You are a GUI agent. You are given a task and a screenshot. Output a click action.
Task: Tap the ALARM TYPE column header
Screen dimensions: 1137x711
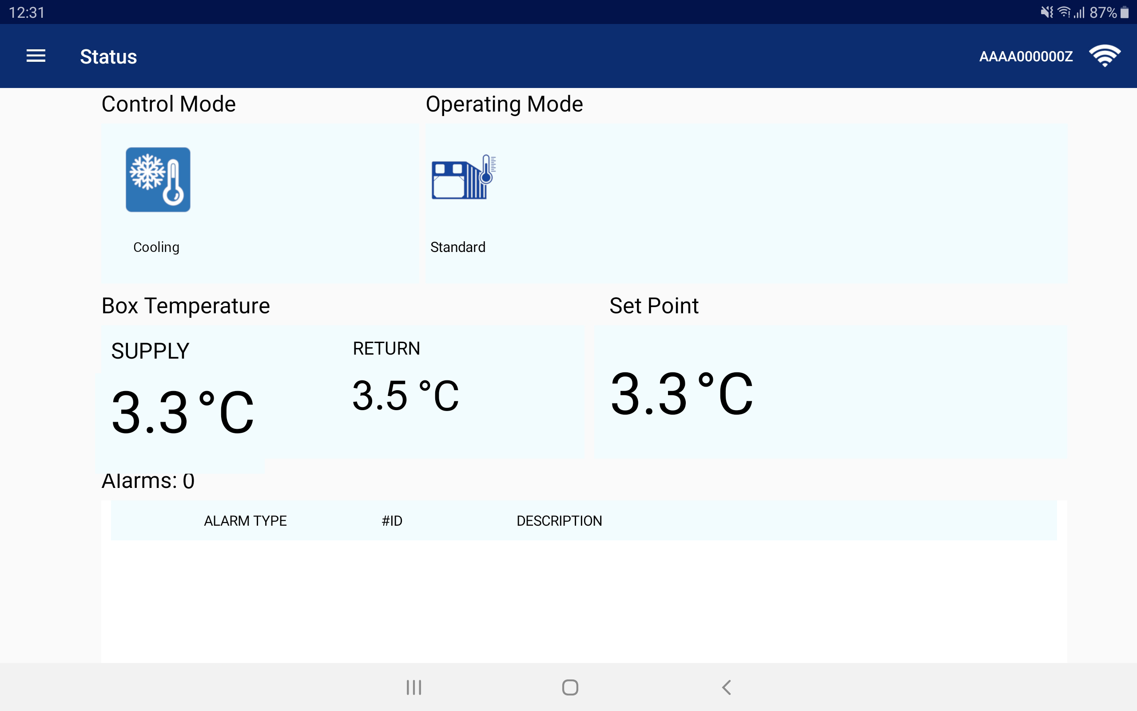click(245, 521)
